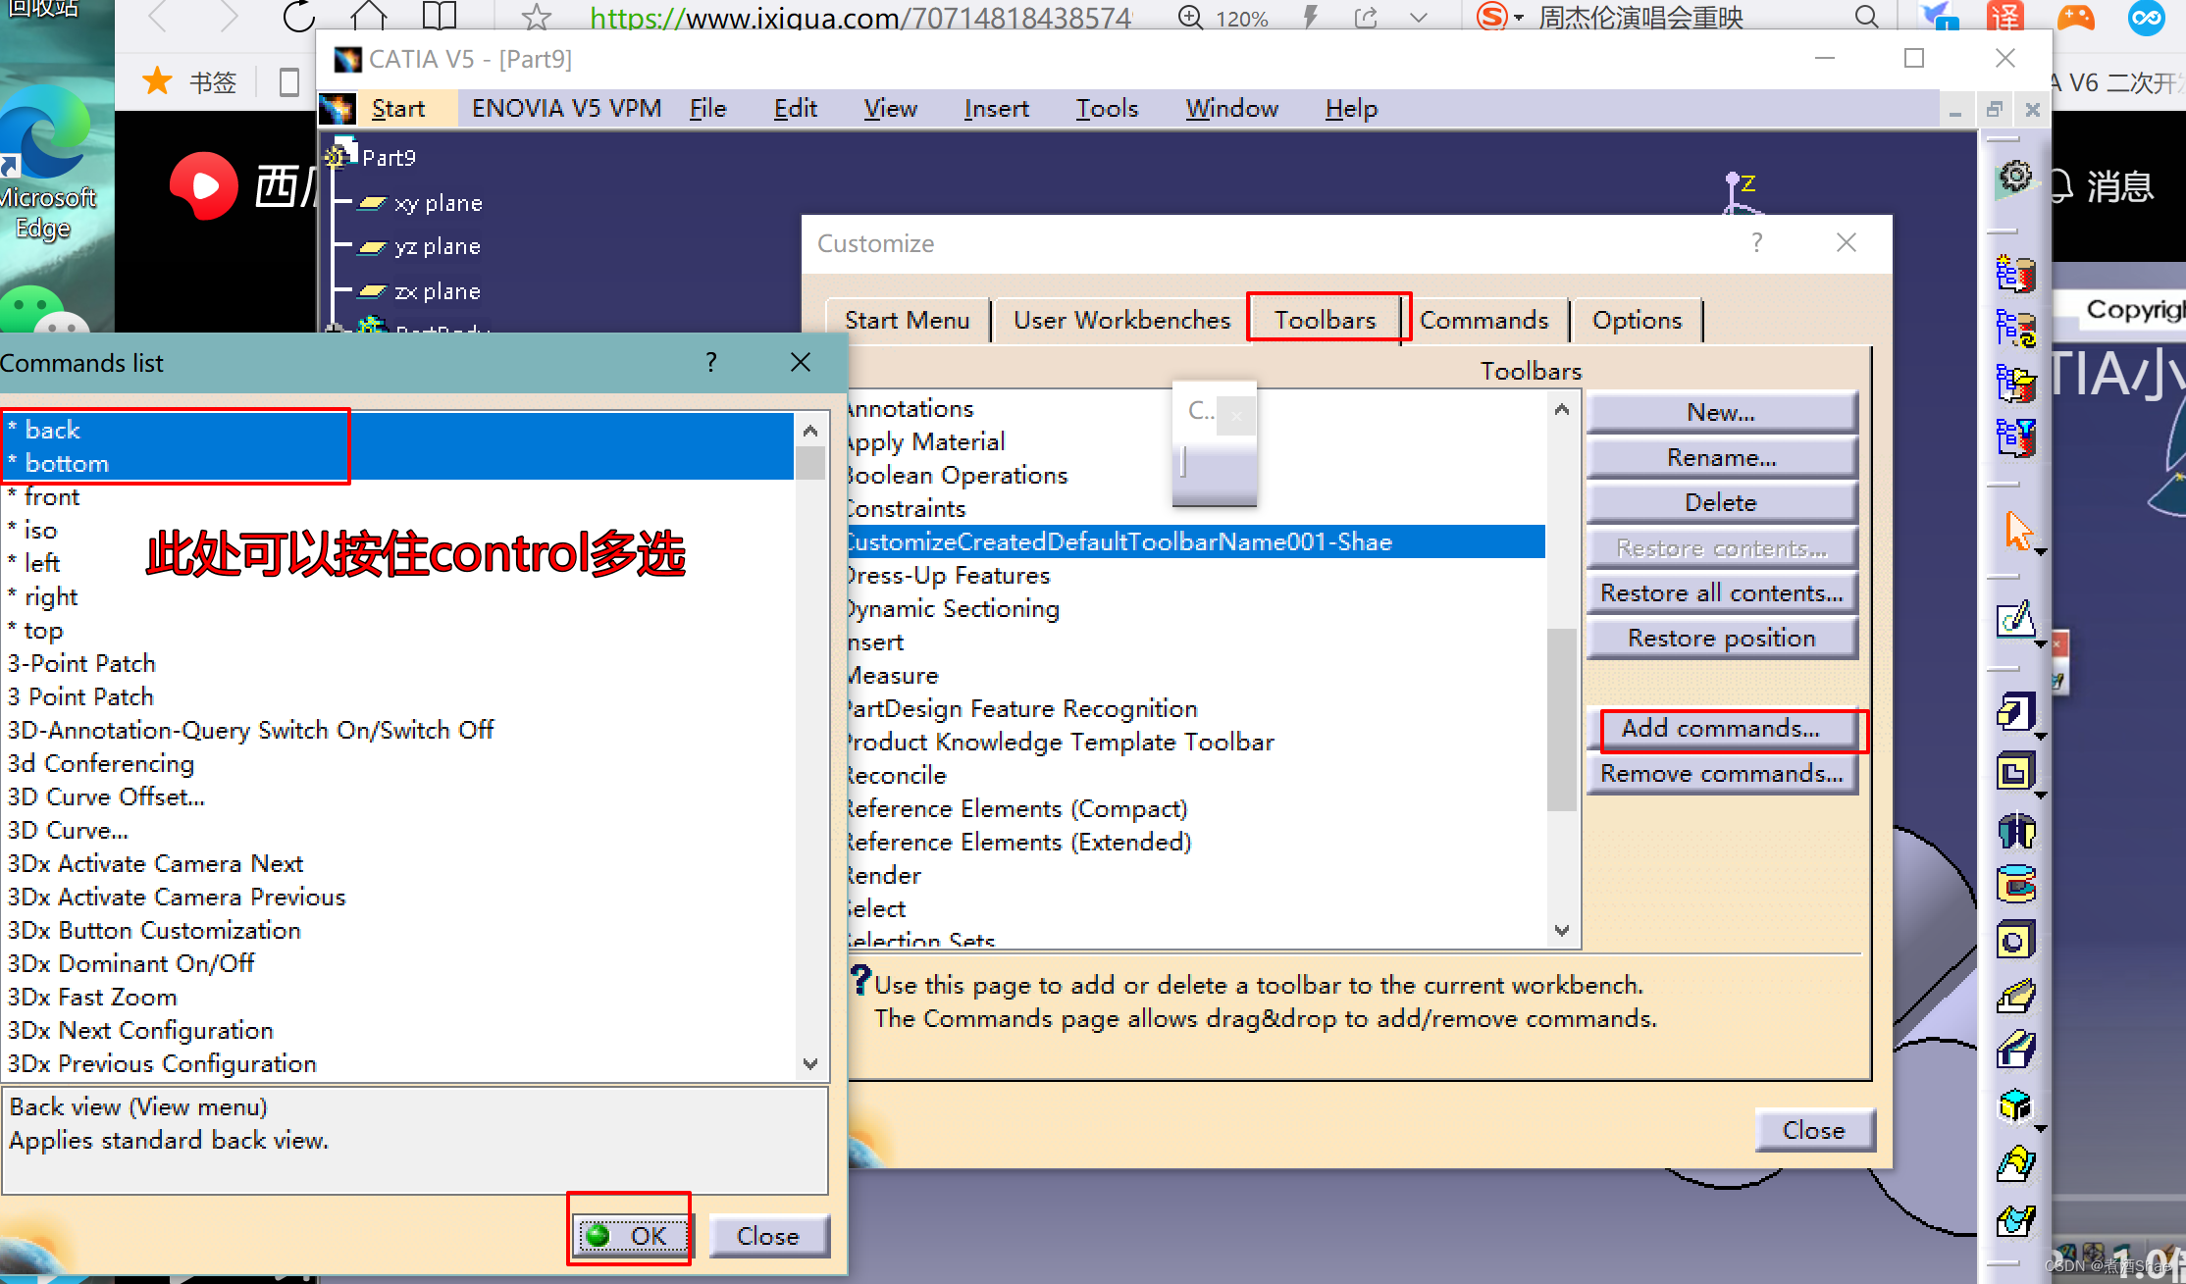Click the orange Select arrow tool
This screenshot has width=2186, height=1284.
click(2015, 531)
